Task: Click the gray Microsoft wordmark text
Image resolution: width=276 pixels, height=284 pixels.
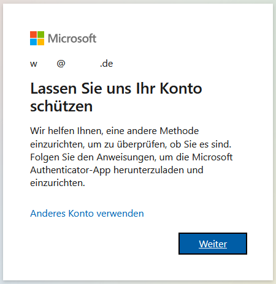Action: point(72,39)
